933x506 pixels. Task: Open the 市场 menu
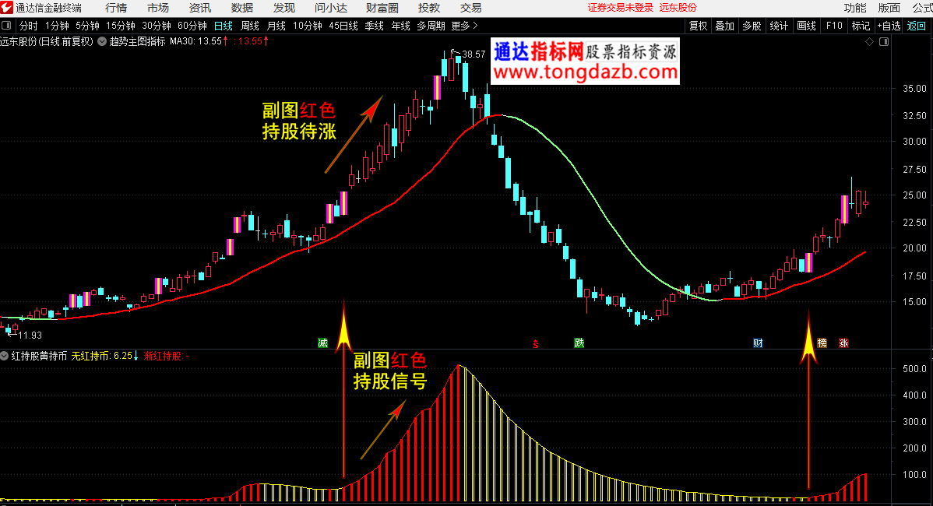tap(157, 8)
